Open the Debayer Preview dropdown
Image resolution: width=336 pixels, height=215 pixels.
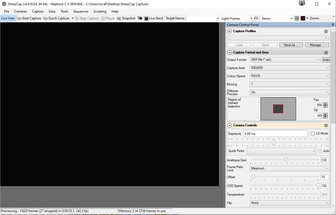[x=290, y=92]
